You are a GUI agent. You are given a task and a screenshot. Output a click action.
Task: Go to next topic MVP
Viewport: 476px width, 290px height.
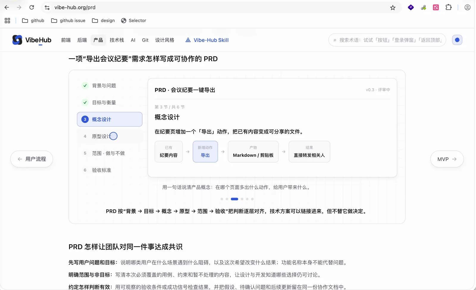tap(447, 159)
